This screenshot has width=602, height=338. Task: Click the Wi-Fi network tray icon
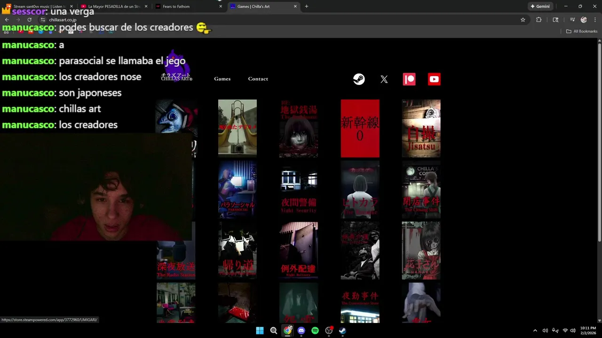pos(565,330)
